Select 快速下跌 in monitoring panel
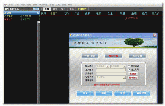Image resolution: width=165 pixels, height=106 pixels. coord(27,19)
